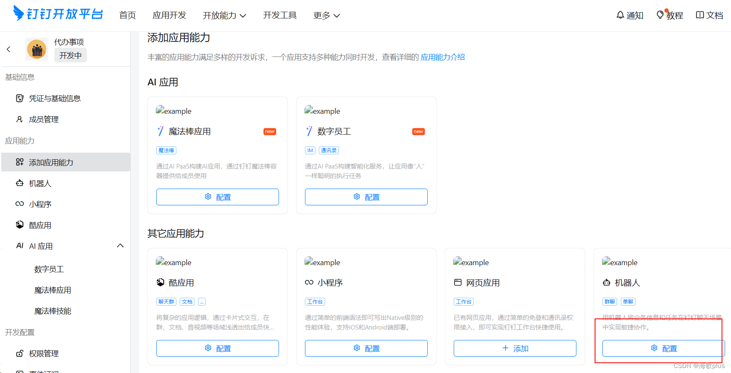731x373 pixels.
Task: Click the 添加应用能力 grid icon
Action: (x=20, y=162)
